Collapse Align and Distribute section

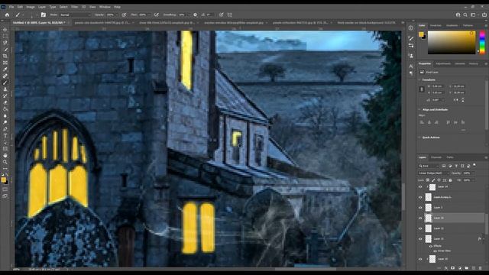[x=419, y=110]
